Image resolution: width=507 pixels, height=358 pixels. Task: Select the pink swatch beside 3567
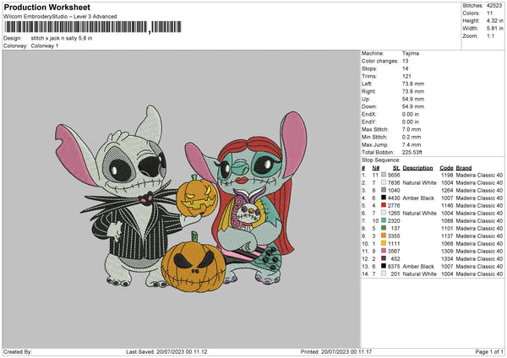[384, 251]
